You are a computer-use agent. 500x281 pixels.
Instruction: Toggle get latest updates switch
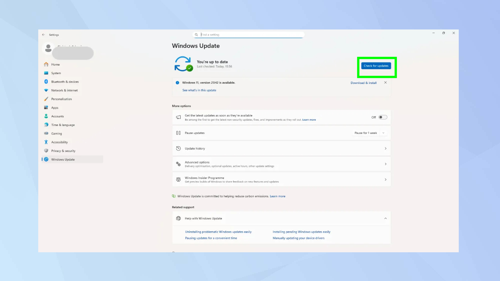pyautogui.click(x=382, y=117)
